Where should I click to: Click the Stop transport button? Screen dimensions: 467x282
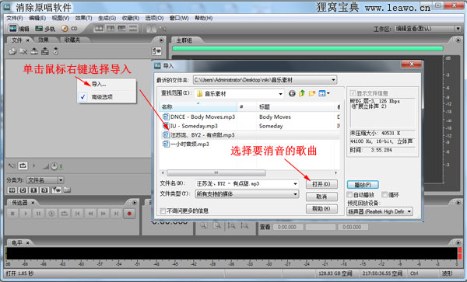click(x=12, y=214)
